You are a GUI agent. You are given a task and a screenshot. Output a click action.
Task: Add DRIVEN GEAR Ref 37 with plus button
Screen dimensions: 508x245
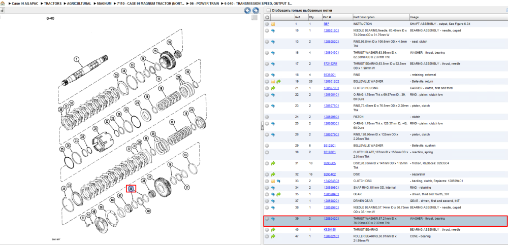click(267, 201)
